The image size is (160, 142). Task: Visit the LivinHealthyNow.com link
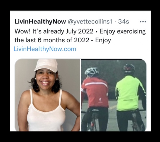click(x=45, y=49)
